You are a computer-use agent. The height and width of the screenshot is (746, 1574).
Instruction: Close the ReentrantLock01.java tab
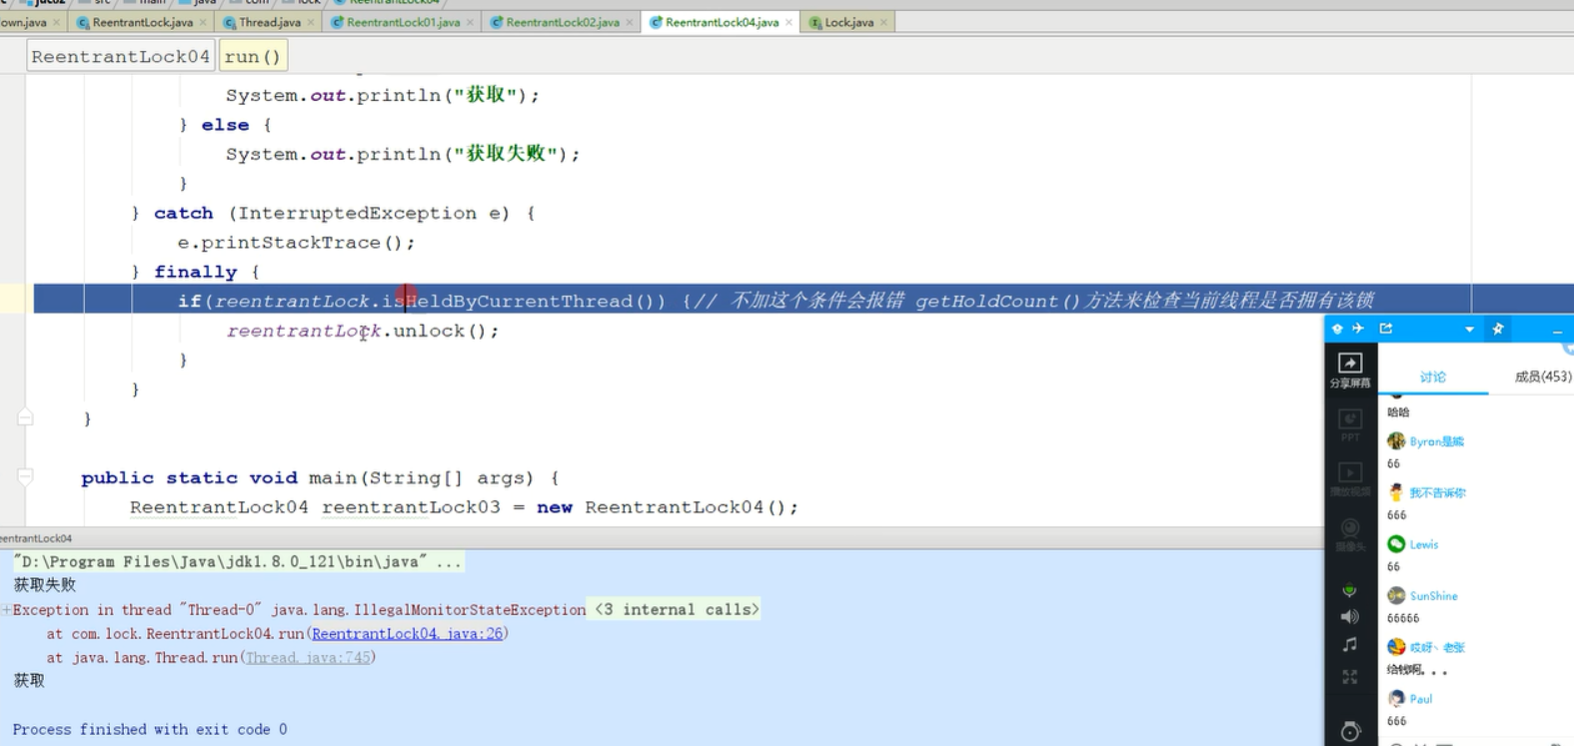click(471, 22)
